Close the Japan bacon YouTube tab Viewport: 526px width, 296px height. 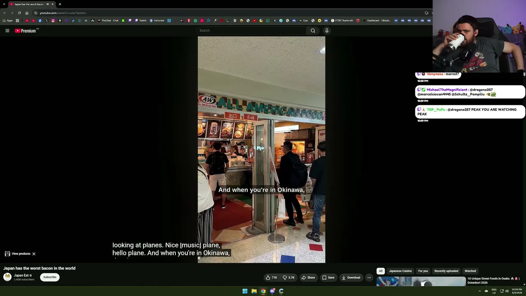[53, 4]
